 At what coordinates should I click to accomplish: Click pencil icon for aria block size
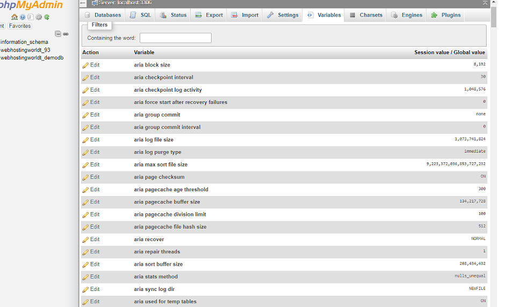[x=85, y=65]
